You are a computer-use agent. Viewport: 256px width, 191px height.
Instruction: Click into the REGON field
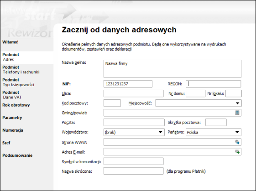point(214,84)
